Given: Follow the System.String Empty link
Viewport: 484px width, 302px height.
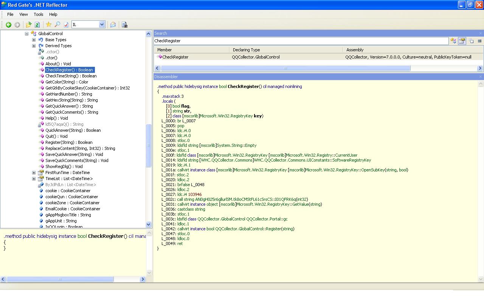Looking at the screenshot, I should pyautogui.click(x=250, y=145).
